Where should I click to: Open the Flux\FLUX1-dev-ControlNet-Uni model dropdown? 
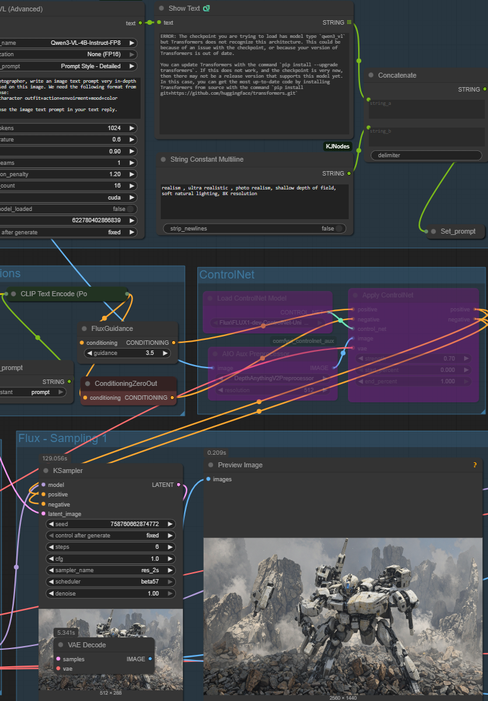pyautogui.click(x=267, y=322)
